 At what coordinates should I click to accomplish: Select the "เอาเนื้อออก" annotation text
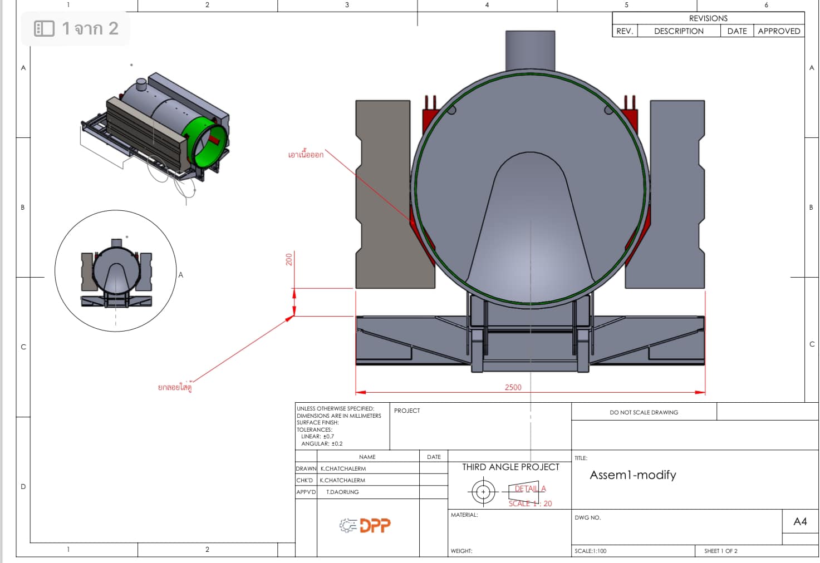(x=306, y=155)
